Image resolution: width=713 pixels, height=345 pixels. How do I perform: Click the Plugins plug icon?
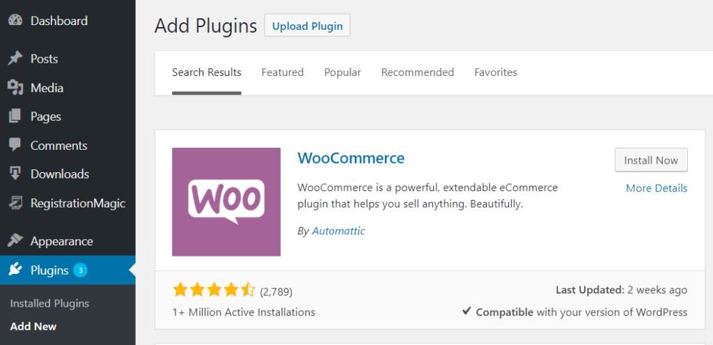coord(15,270)
